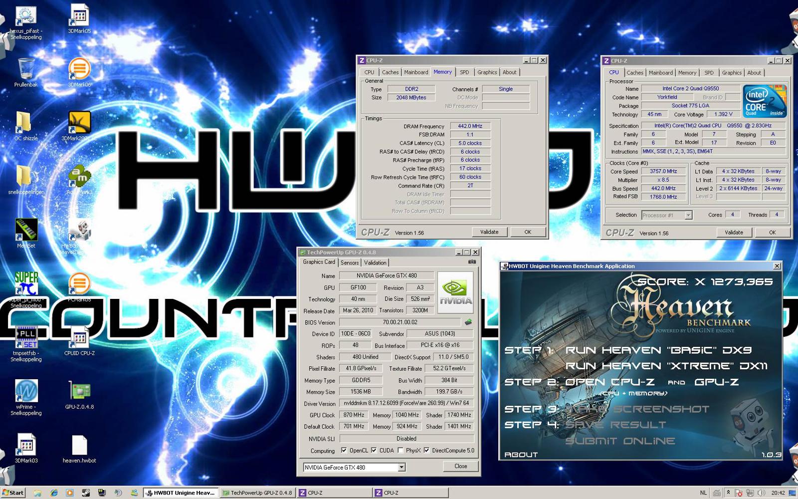Click Validate in the Processor CPU-Z window
798x499 pixels.
point(734,233)
